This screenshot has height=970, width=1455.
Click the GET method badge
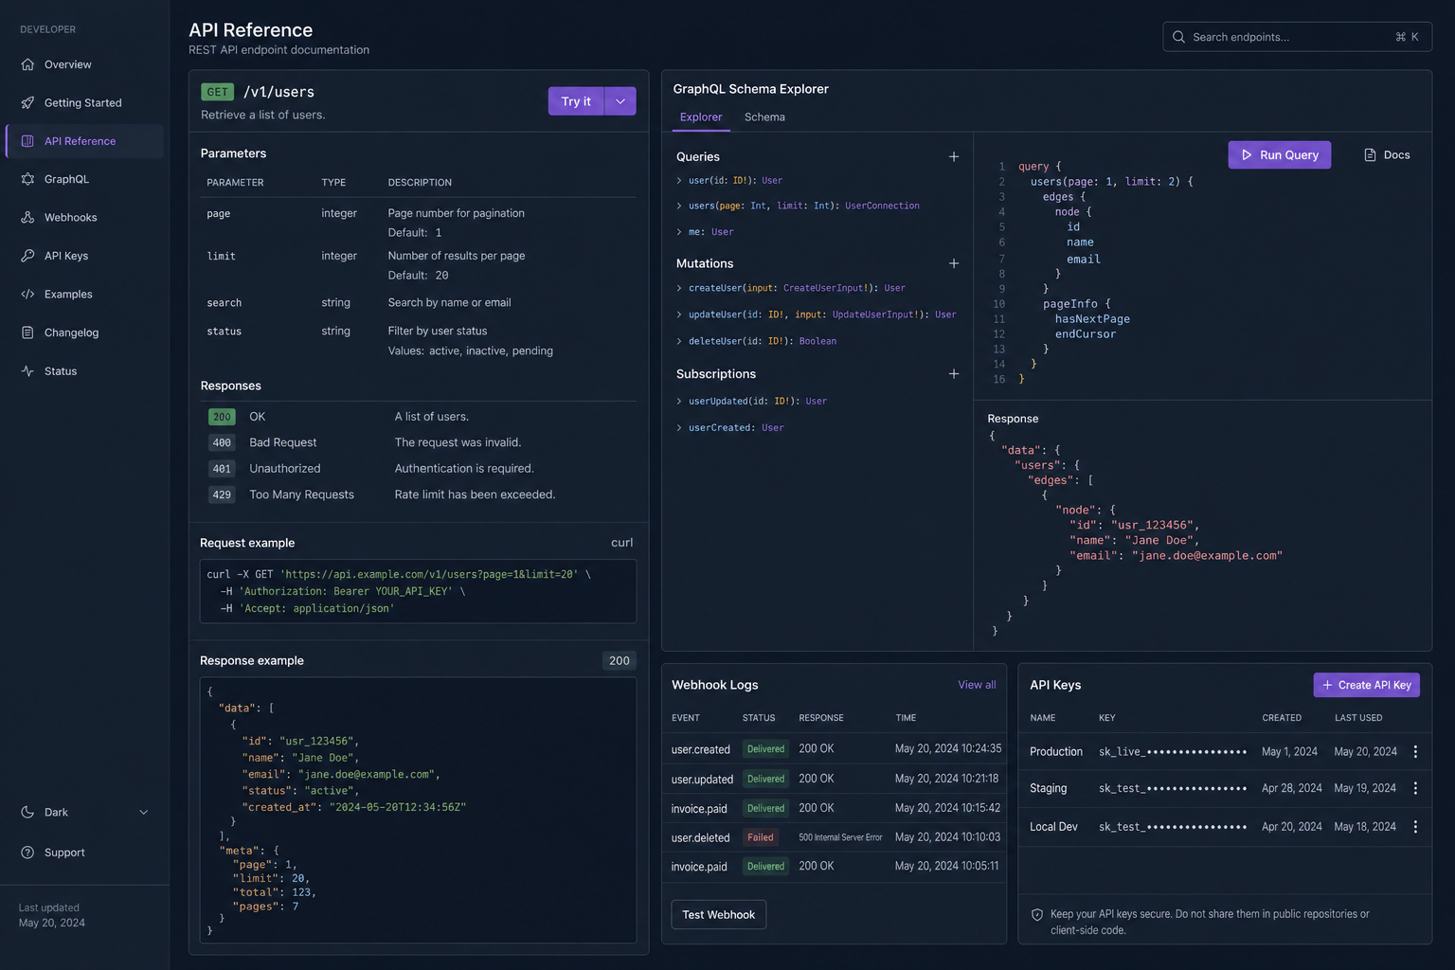click(x=218, y=92)
